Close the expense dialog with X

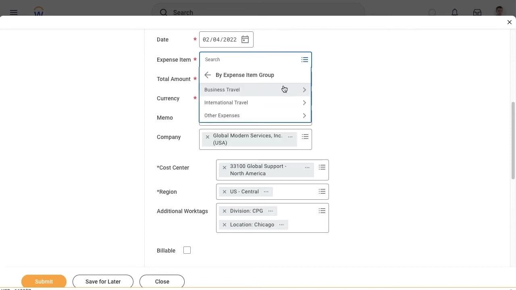click(x=510, y=22)
